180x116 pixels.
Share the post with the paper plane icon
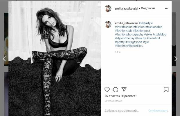[x=124, y=89]
